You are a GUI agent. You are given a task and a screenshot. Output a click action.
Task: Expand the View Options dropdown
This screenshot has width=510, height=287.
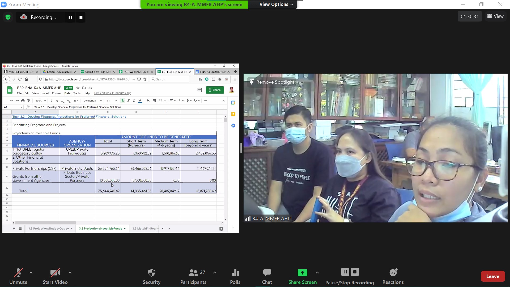point(276,4)
